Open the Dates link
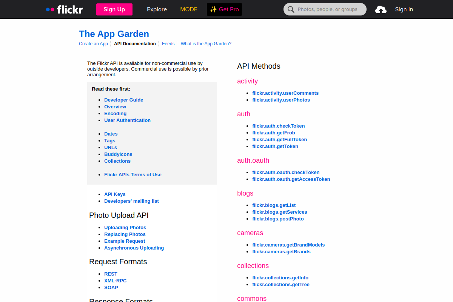The width and height of the screenshot is (453, 302). pyautogui.click(x=111, y=134)
